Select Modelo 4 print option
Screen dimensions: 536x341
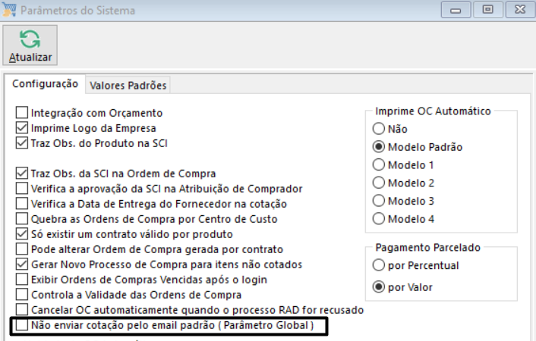click(380, 219)
